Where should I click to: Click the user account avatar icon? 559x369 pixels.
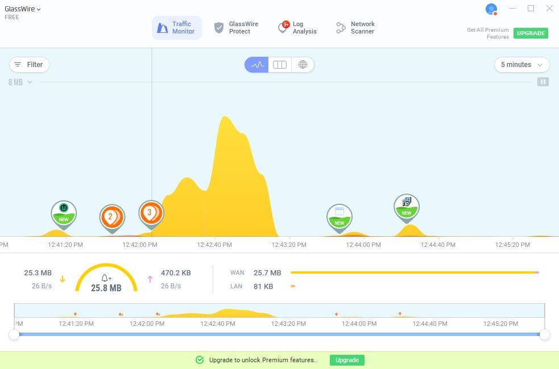[491, 9]
